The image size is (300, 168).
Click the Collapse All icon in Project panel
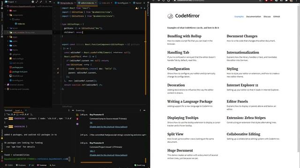pyautogui.click(x=41, y=2)
